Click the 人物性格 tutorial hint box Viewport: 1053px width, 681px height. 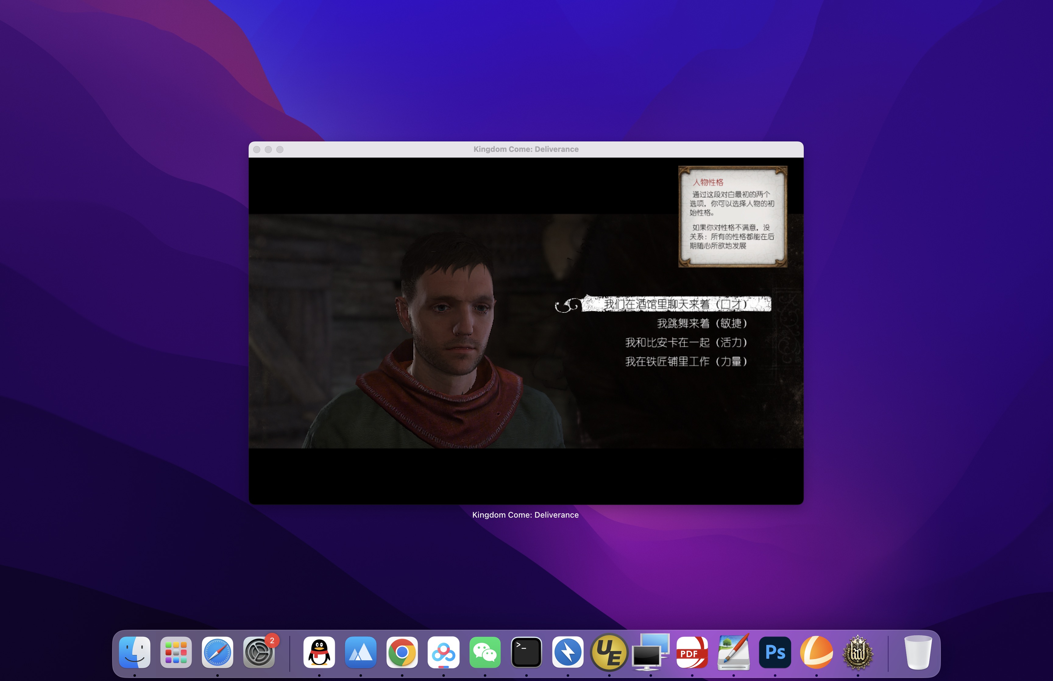coord(733,216)
